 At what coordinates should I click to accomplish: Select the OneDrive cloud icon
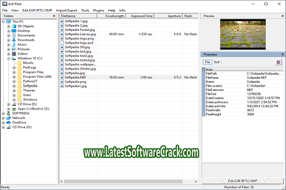tap(9, 122)
